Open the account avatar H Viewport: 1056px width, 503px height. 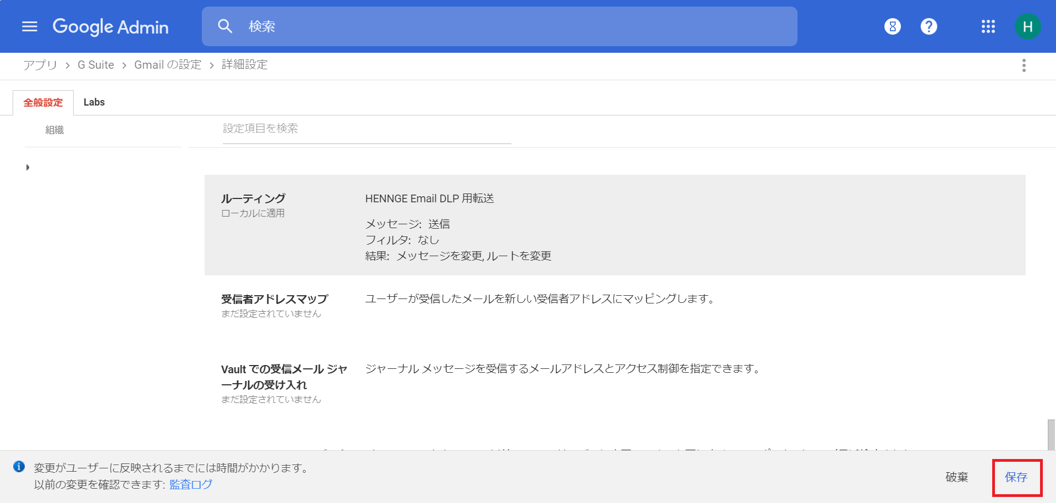pos(1027,26)
